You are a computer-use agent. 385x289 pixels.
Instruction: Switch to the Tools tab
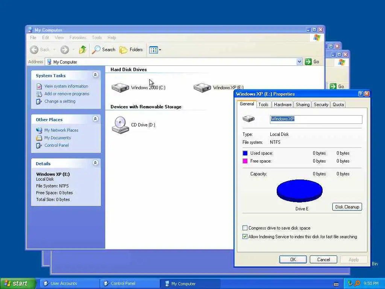[264, 105]
